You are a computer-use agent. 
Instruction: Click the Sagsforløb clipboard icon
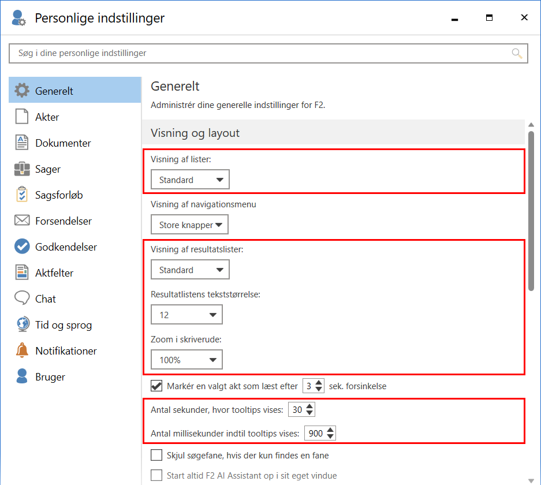click(x=22, y=194)
